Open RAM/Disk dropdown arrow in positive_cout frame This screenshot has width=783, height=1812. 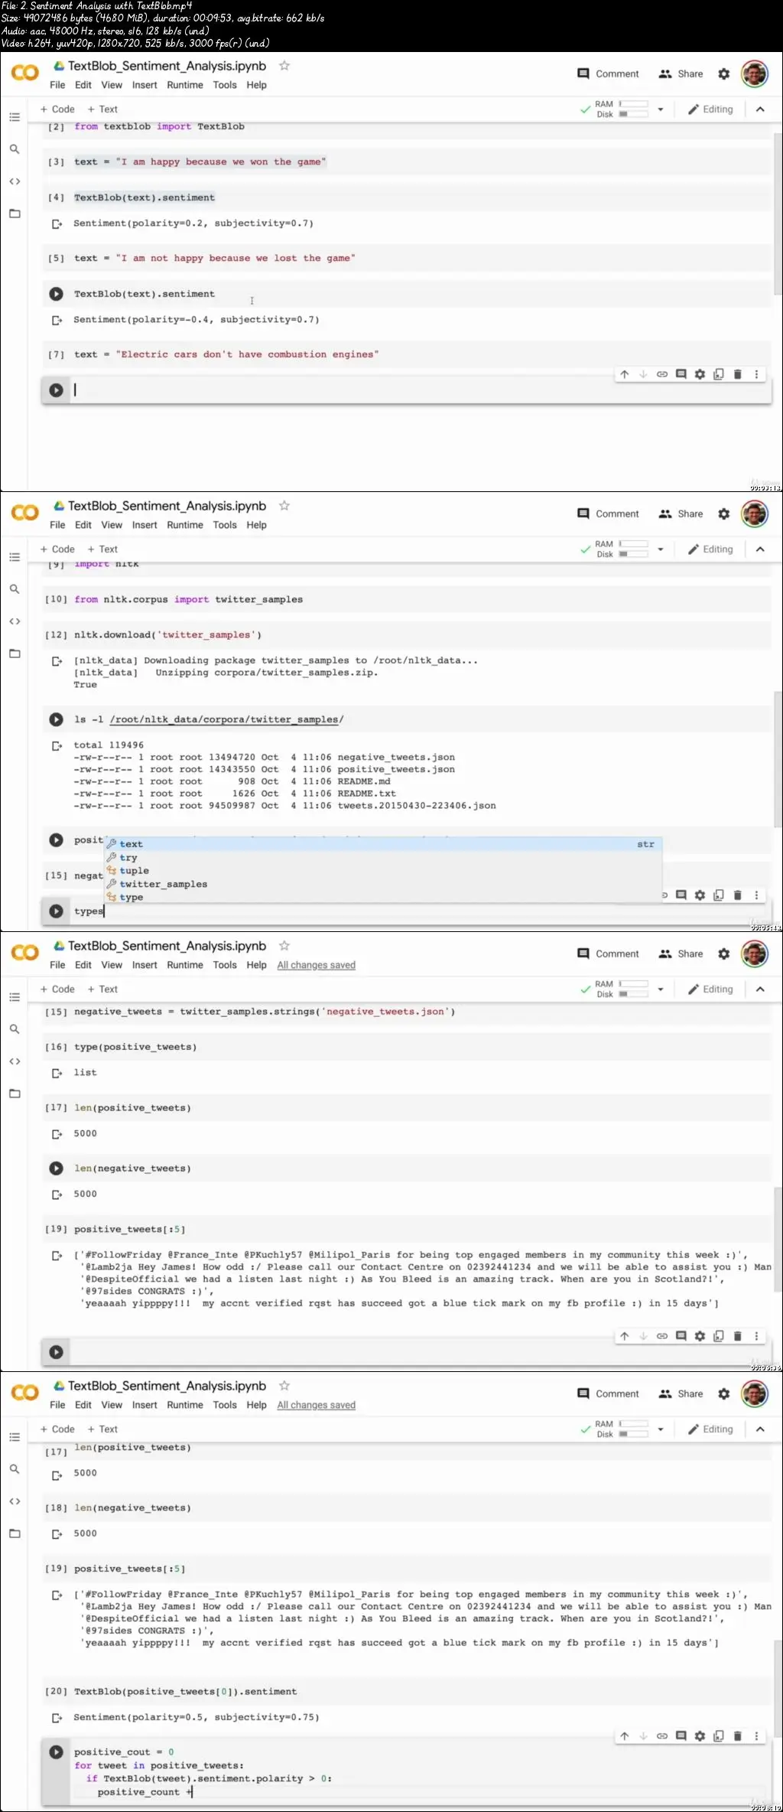661,1429
